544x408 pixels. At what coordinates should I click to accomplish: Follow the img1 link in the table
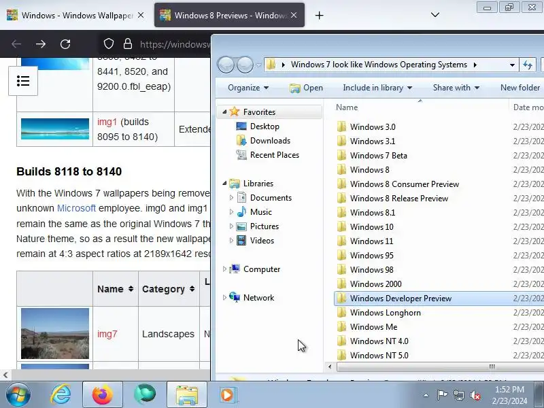107,122
